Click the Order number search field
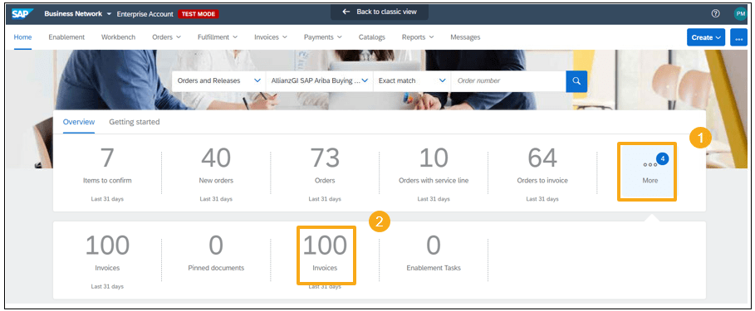This screenshot has height=311, width=755. click(x=508, y=80)
